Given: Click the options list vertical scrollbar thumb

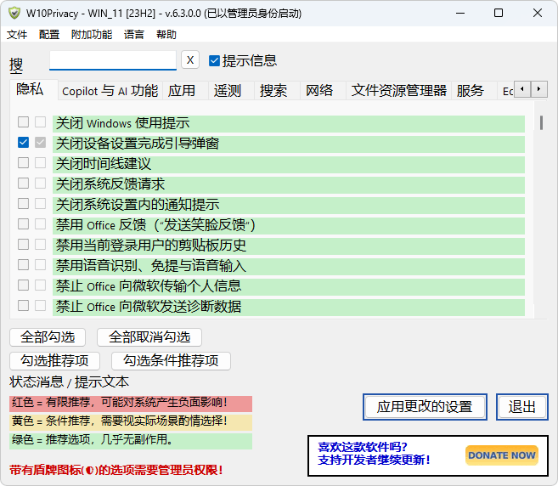Looking at the screenshot, I should [x=541, y=123].
